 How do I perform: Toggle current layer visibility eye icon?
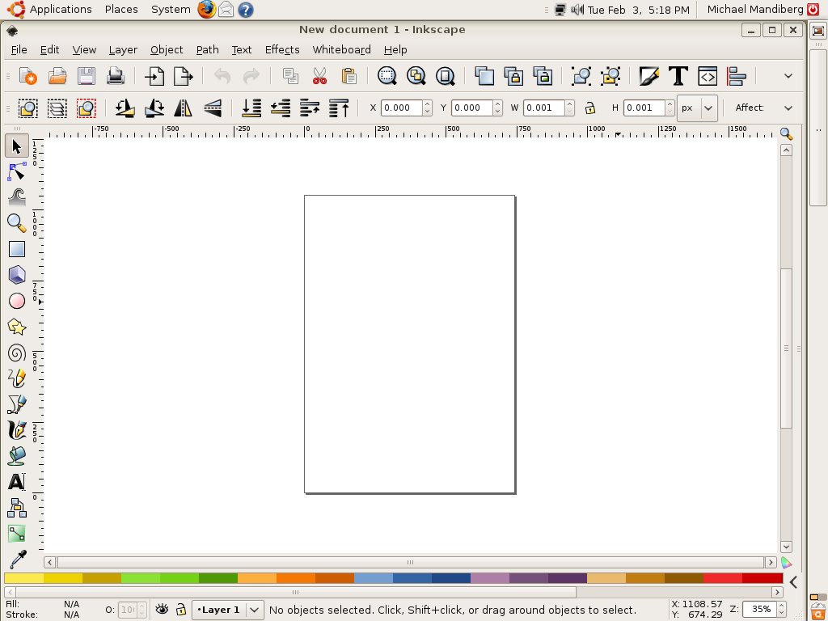coord(163,610)
